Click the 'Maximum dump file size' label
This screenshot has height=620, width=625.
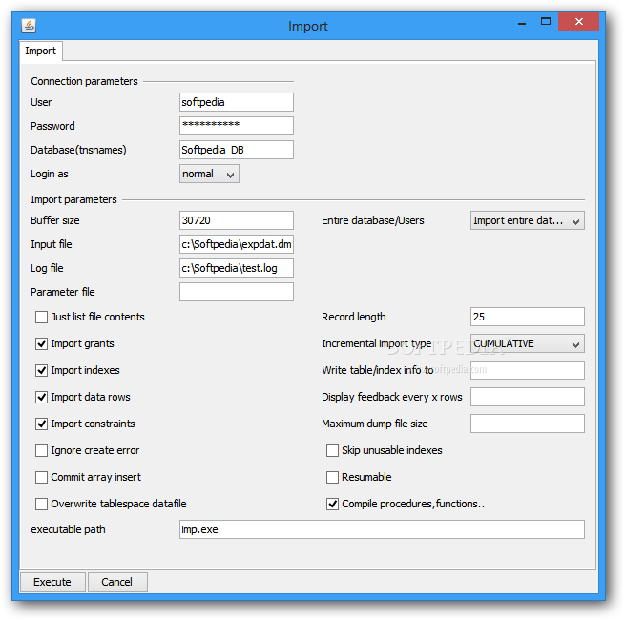coord(375,424)
